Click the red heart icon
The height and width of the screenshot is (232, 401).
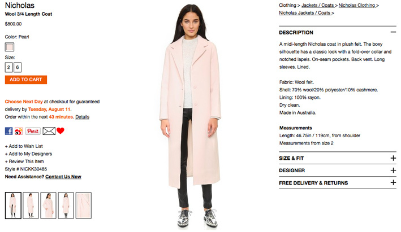tap(61, 130)
